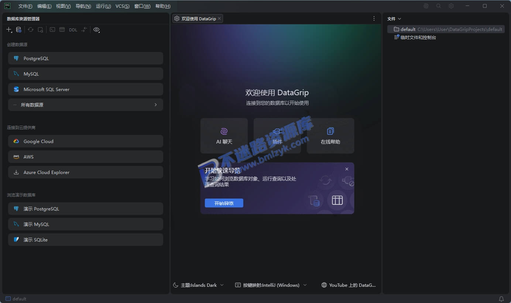Click the search magnifier icon in title bar
The image size is (511, 303).
pos(439,6)
